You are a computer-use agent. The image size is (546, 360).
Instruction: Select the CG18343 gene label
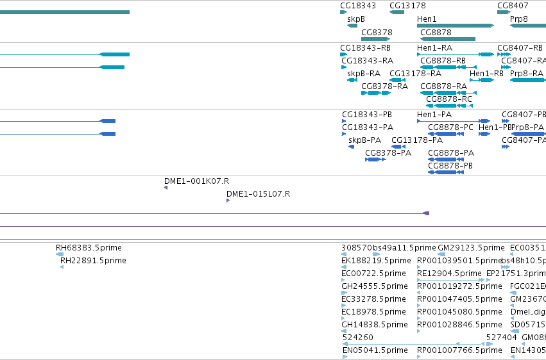click(x=358, y=6)
